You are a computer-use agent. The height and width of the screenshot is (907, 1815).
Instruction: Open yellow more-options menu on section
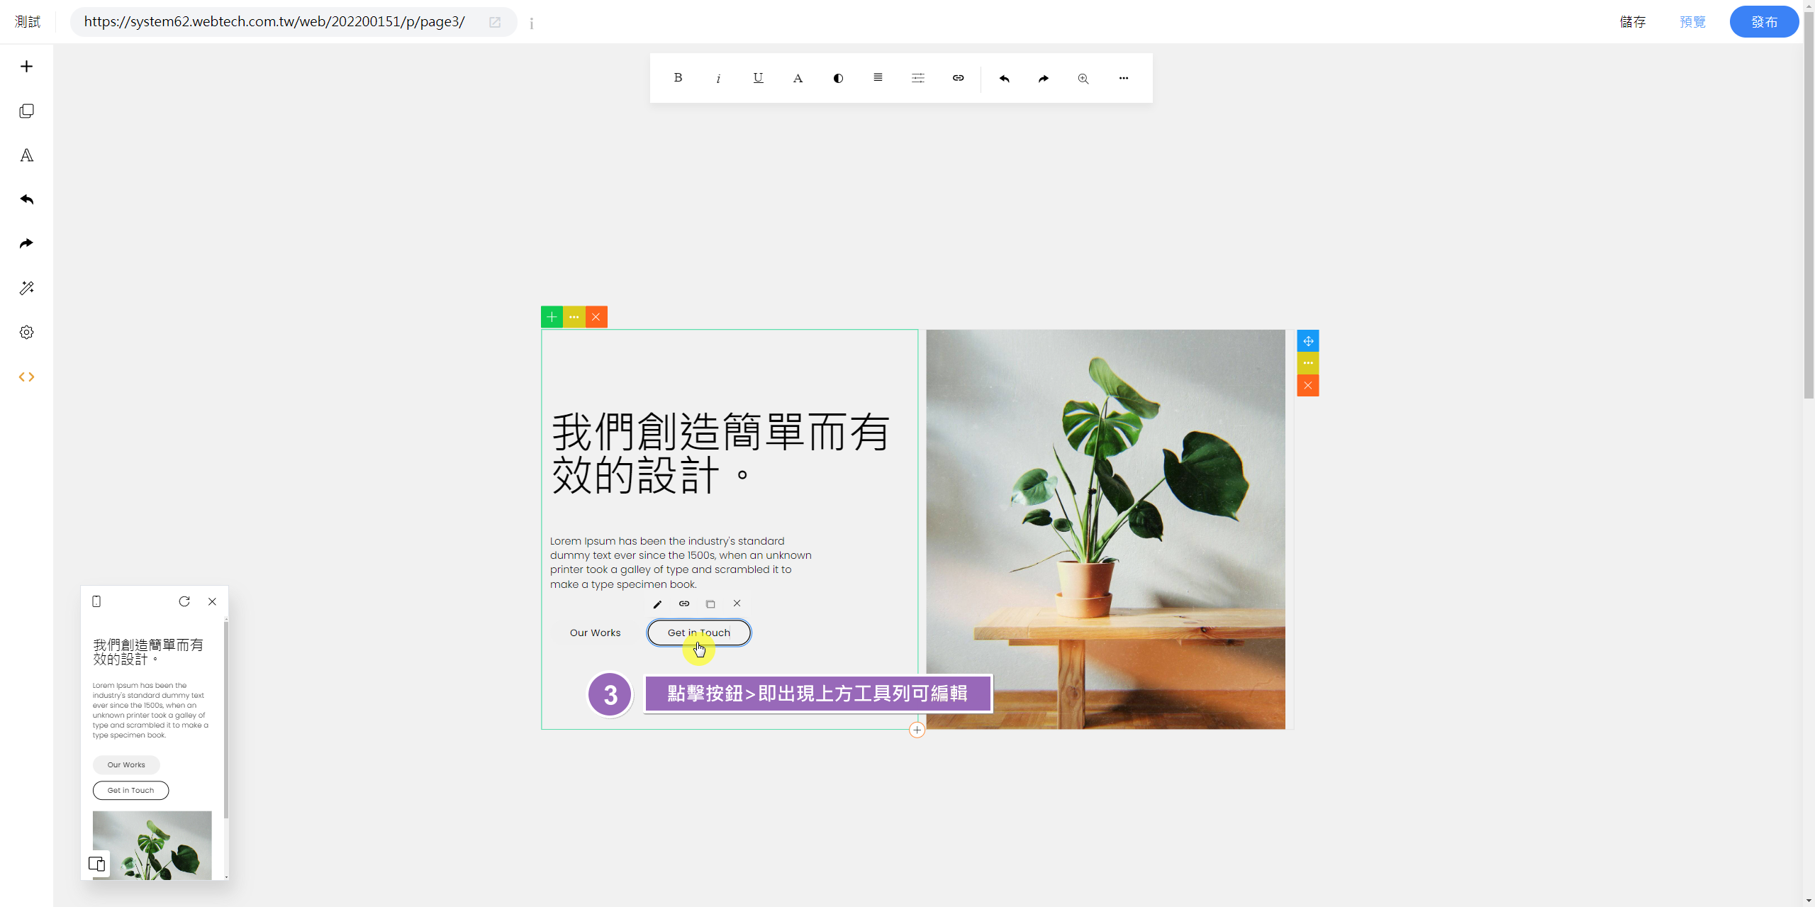(574, 317)
